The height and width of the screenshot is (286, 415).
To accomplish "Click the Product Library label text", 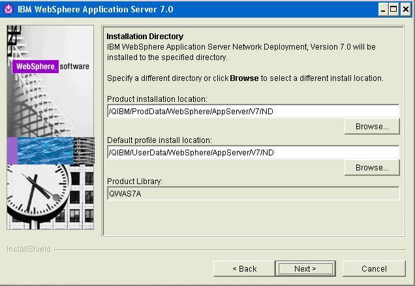I will [x=134, y=182].
